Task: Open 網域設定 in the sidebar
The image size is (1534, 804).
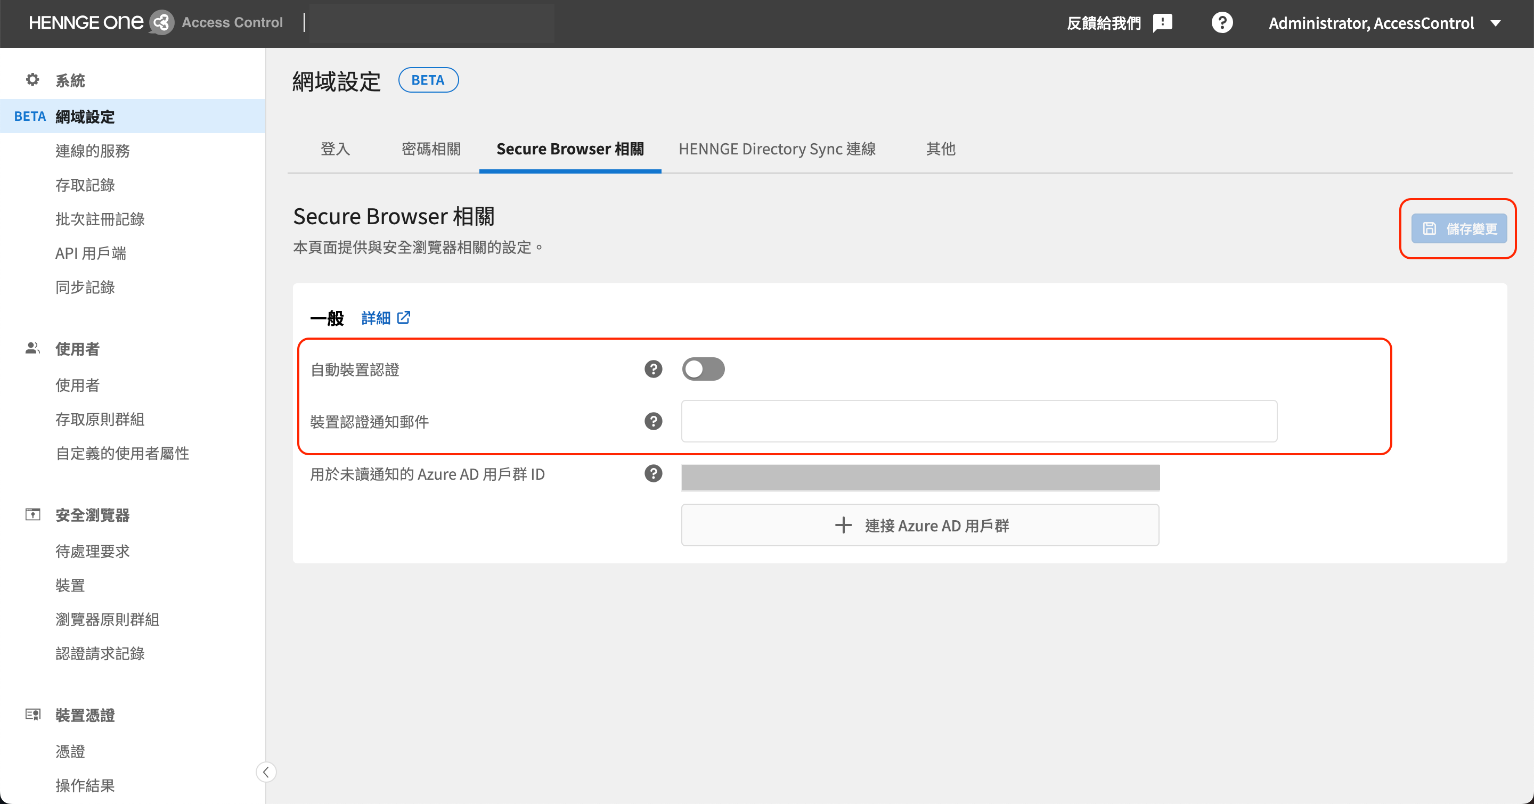Action: click(133, 116)
